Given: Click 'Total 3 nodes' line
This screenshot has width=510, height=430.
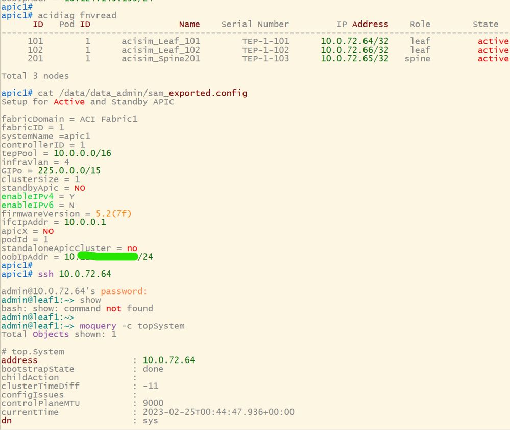Looking at the screenshot, I should point(35,76).
